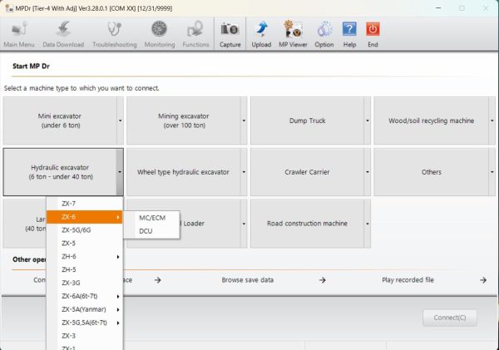The image size is (499, 350).
Task: Expand Road construction machine dropdown arrow
Action: (368, 224)
